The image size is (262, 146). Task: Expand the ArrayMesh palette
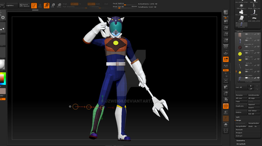[x=241, y=144]
